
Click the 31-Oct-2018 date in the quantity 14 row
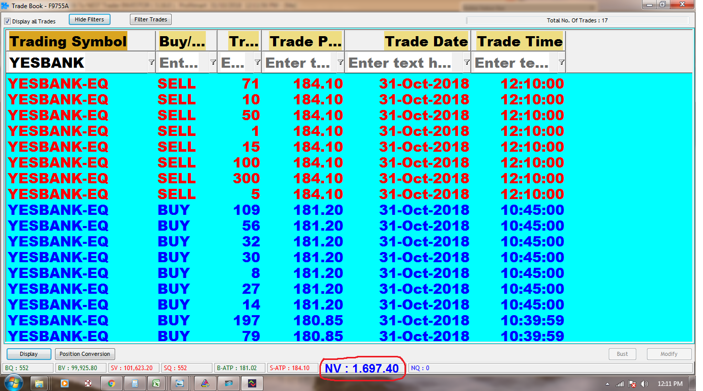pyautogui.click(x=424, y=304)
